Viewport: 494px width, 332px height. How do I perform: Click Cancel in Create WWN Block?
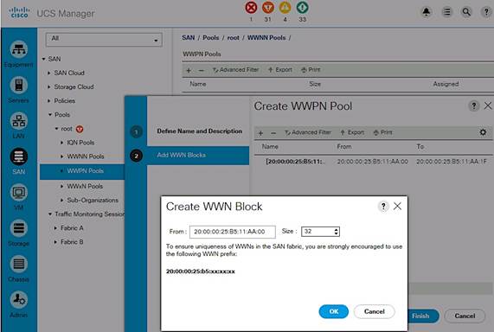[x=375, y=311]
